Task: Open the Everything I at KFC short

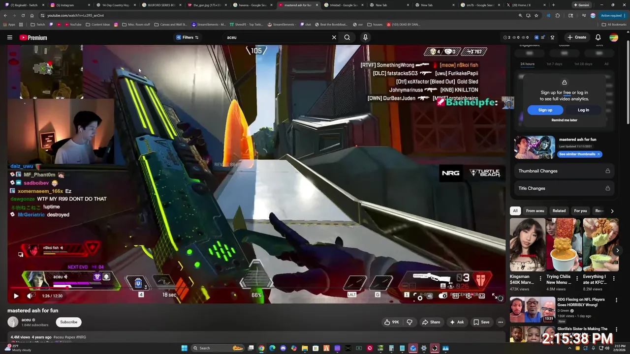Action: pos(601,245)
